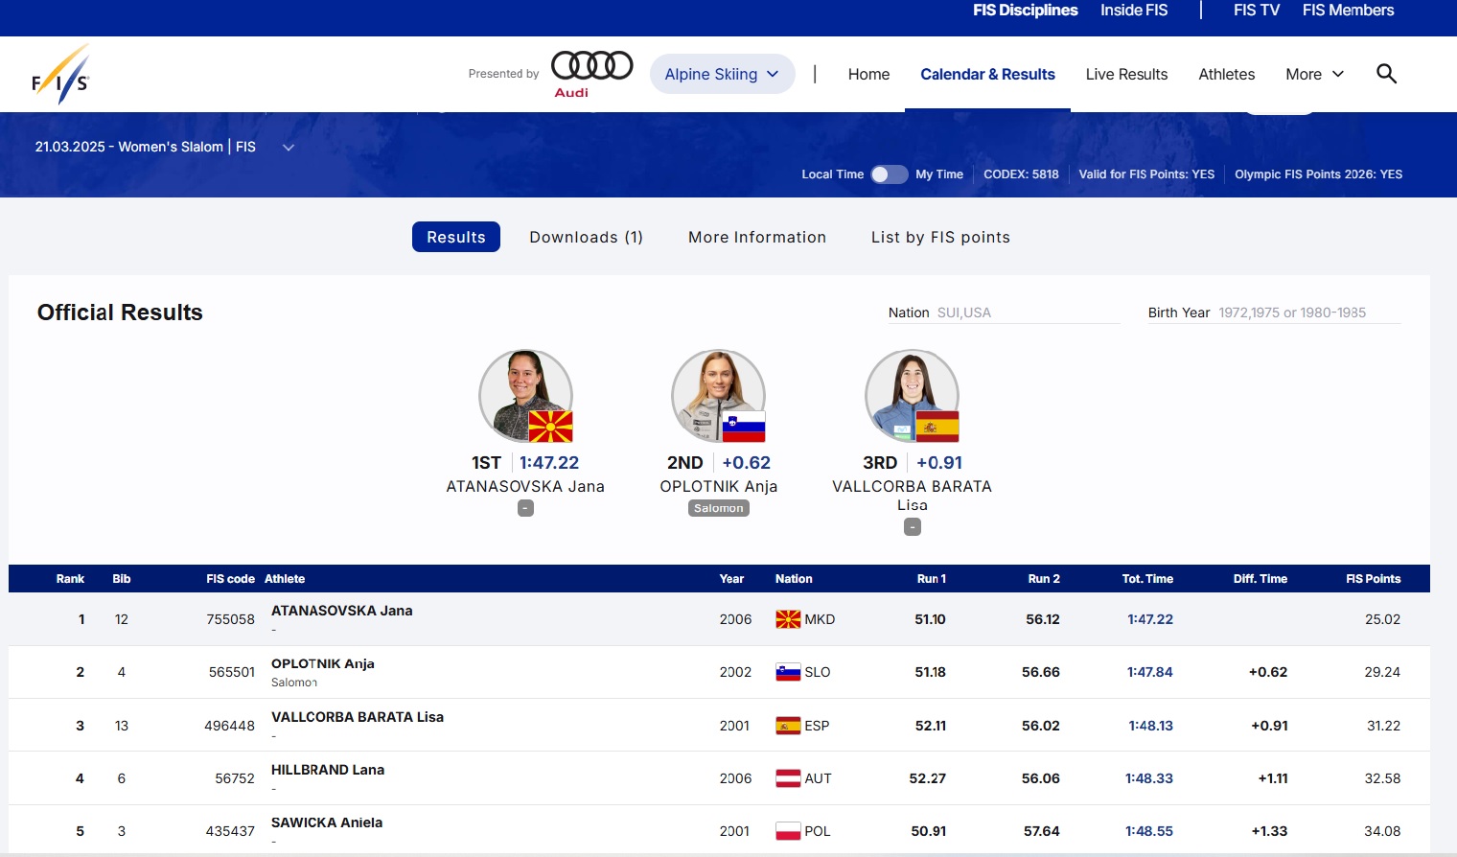Click the Austrian flag beside AUT

coord(788,778)
